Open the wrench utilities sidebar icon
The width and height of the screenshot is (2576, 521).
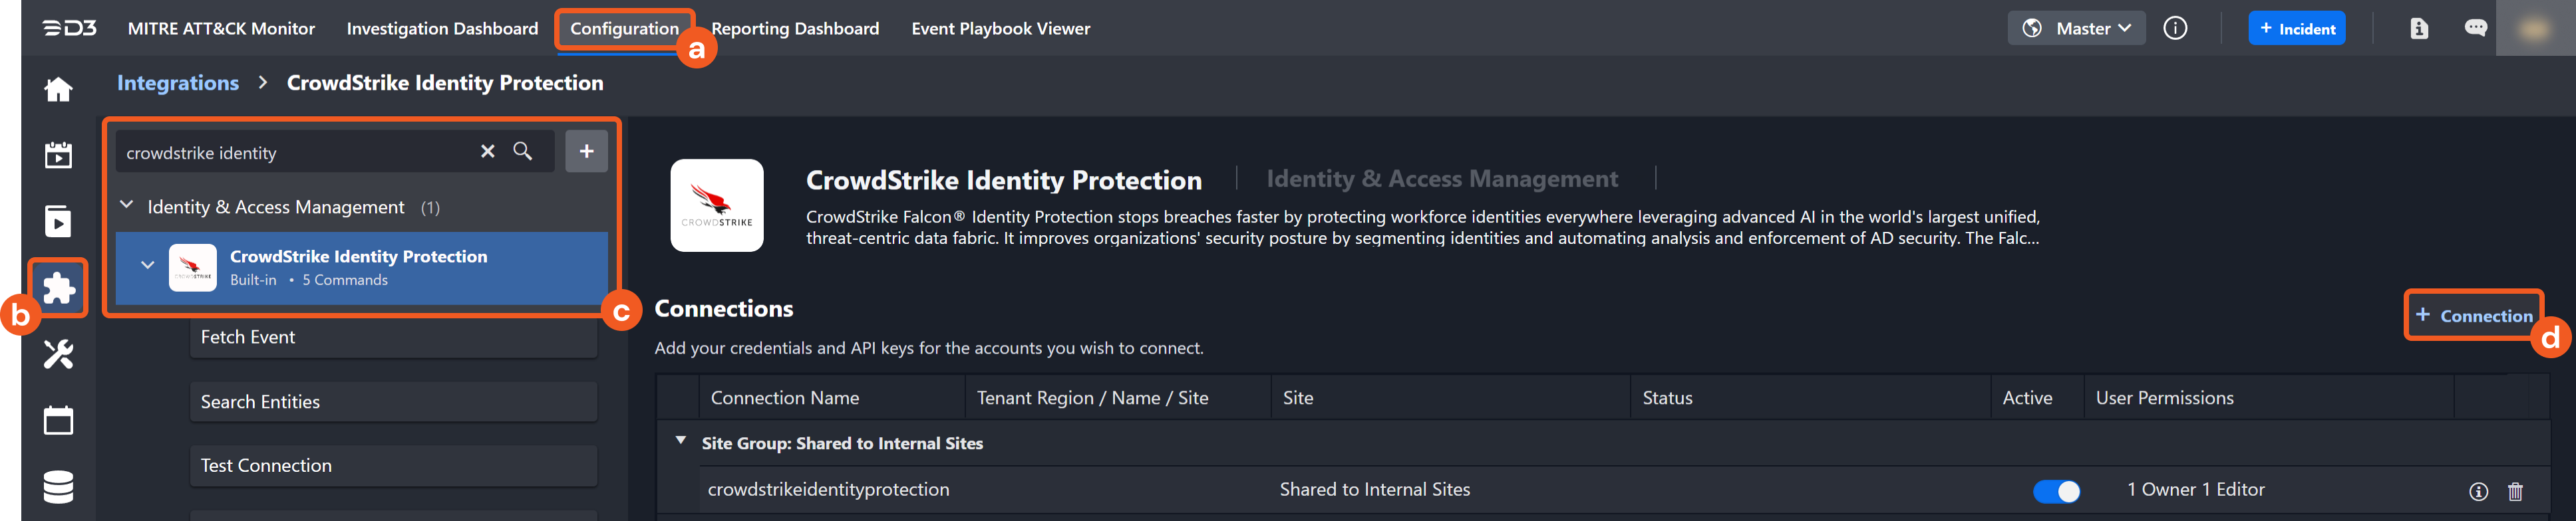coord(58,354)
